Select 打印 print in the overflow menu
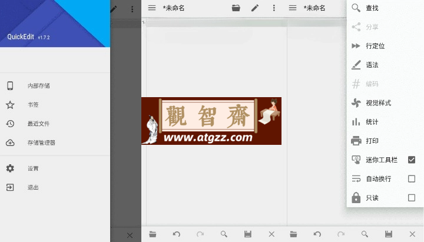 point(385,141)
